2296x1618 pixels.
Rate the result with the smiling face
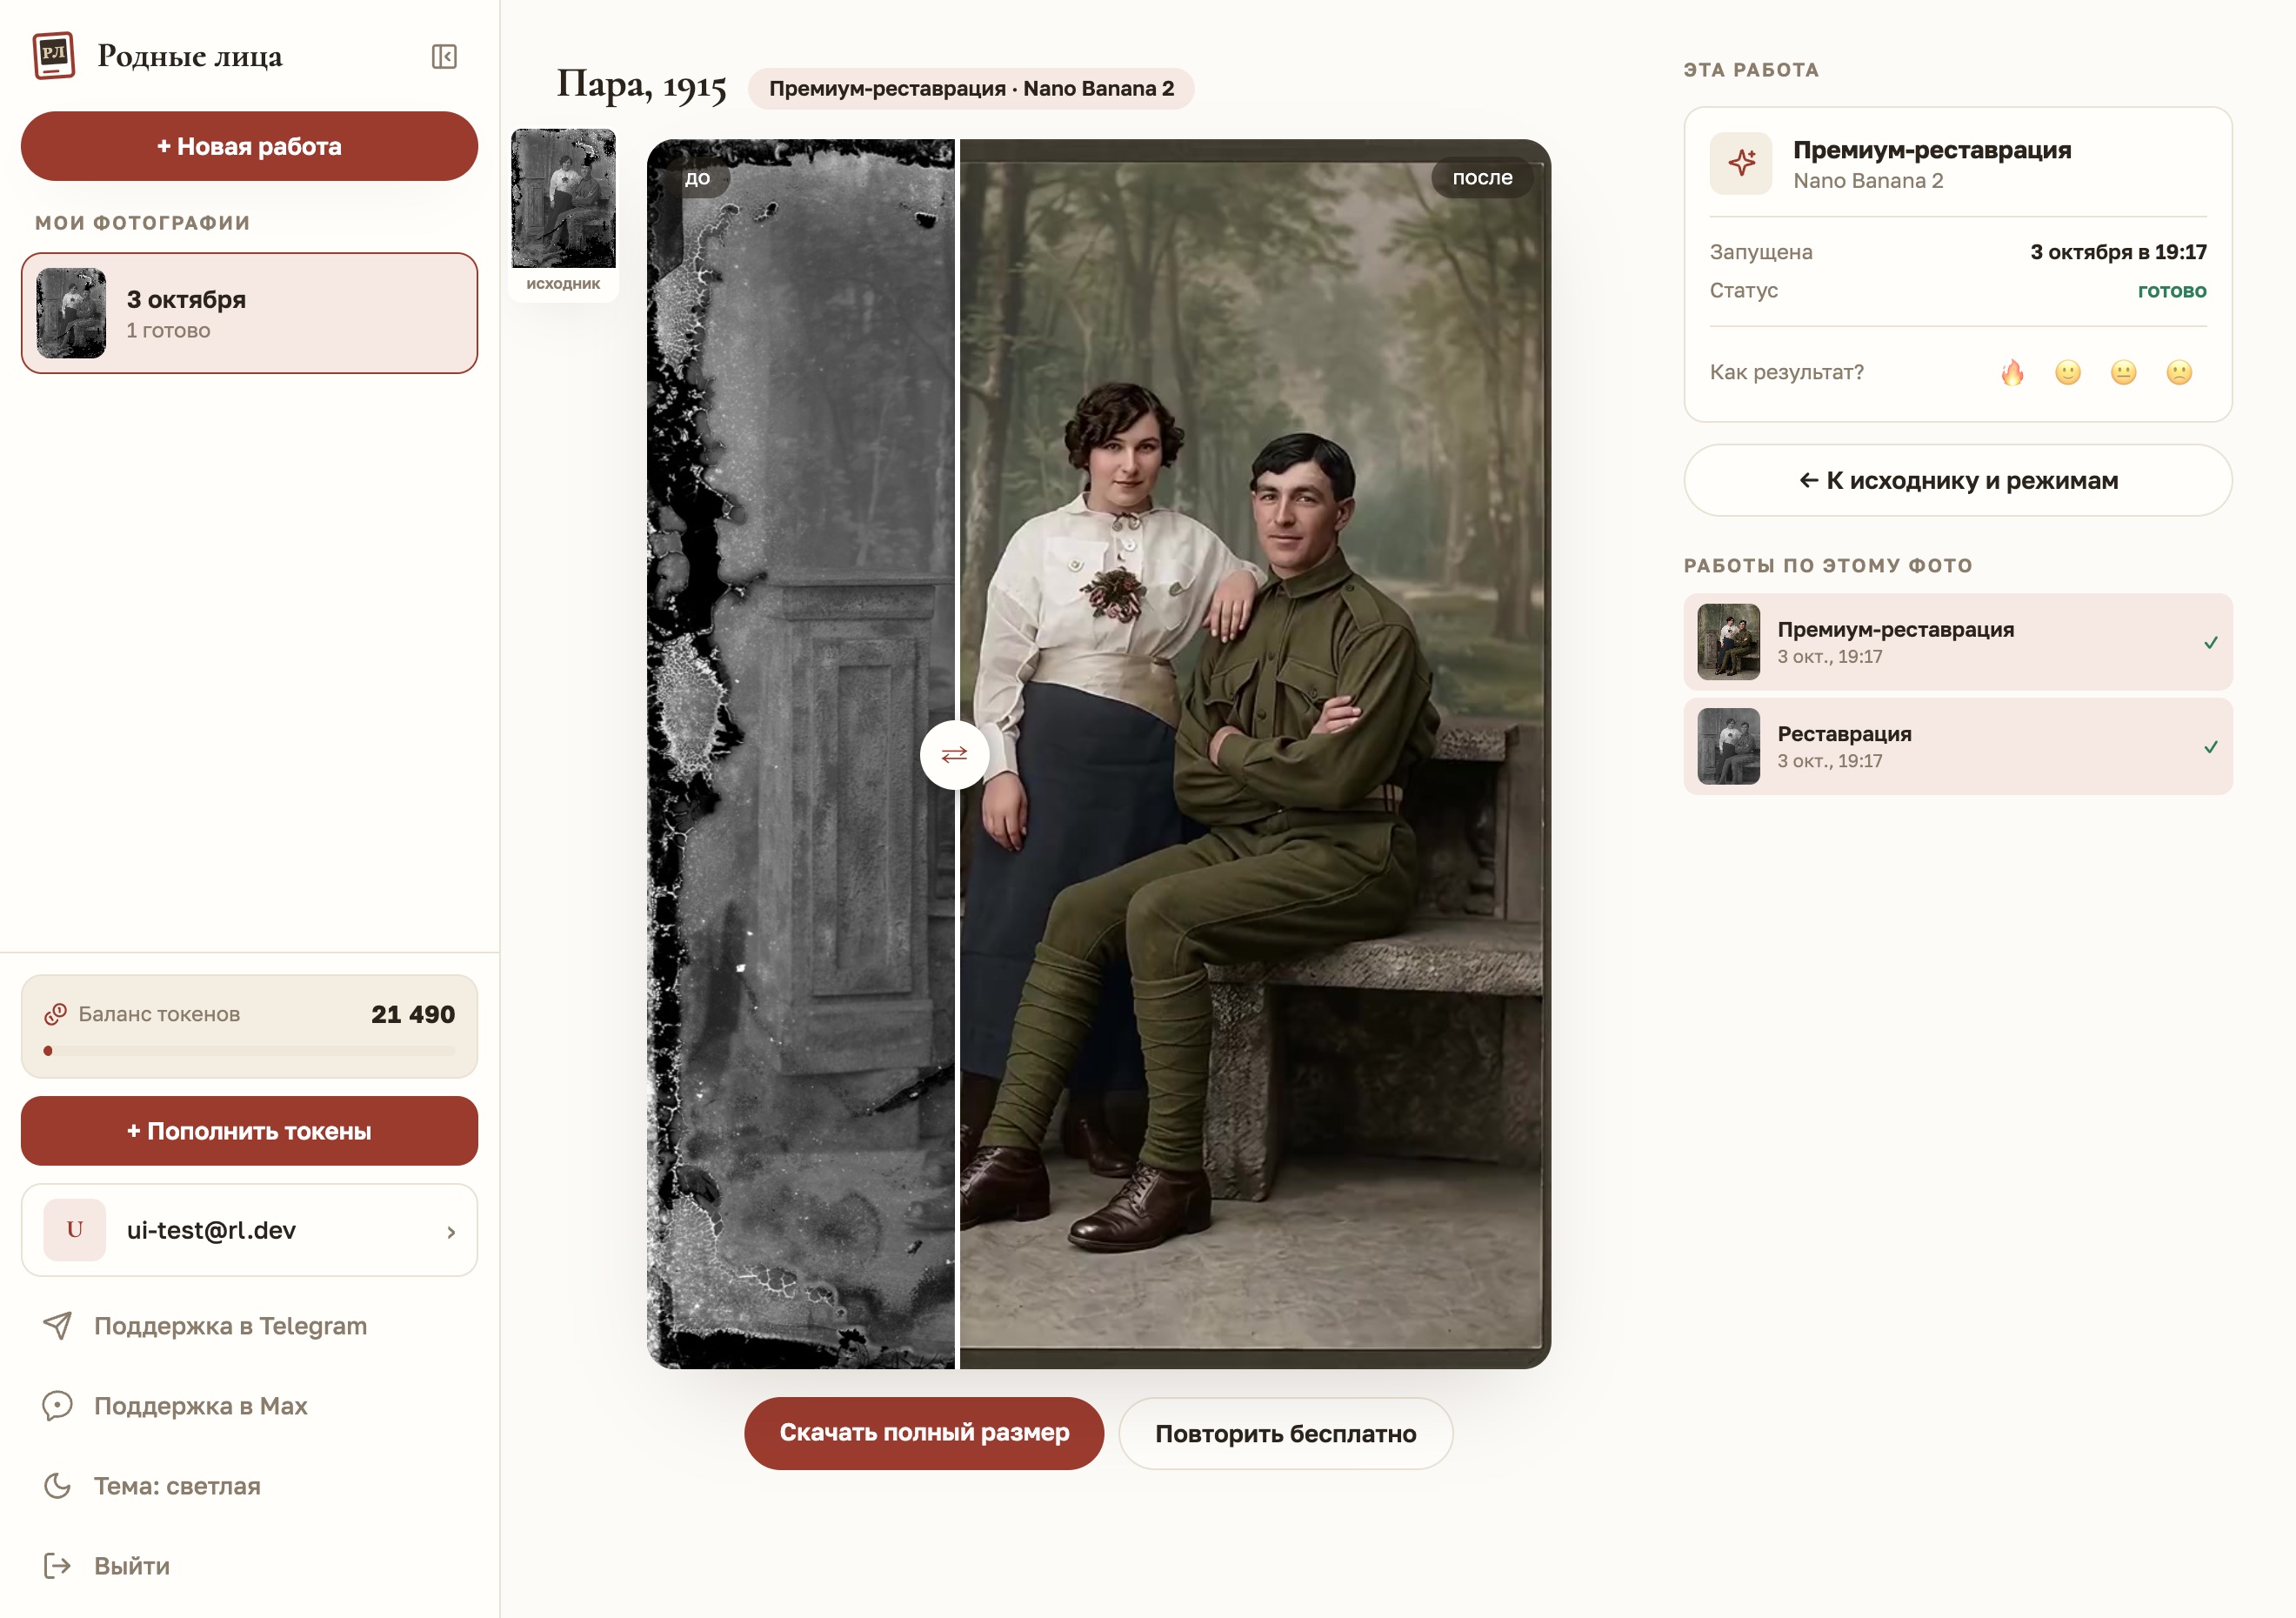tap(2068, 372)
